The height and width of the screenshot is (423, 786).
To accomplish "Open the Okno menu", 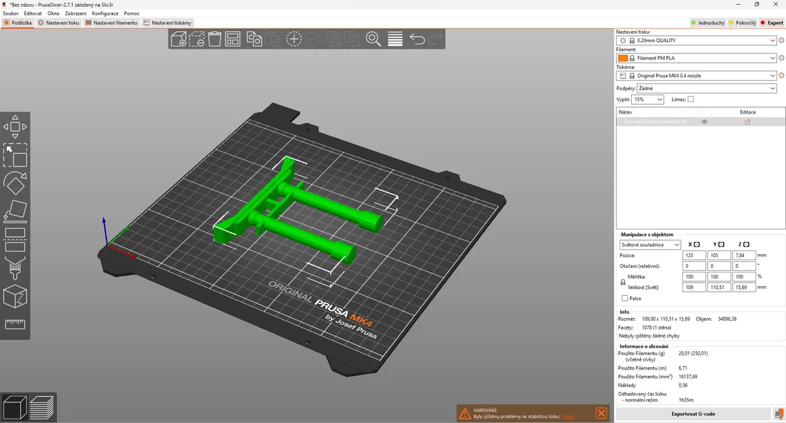I will pos(53,14).
